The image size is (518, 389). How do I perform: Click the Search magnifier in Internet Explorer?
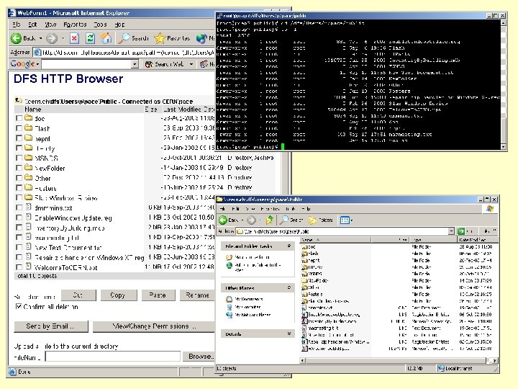click(x=123, y=38)
